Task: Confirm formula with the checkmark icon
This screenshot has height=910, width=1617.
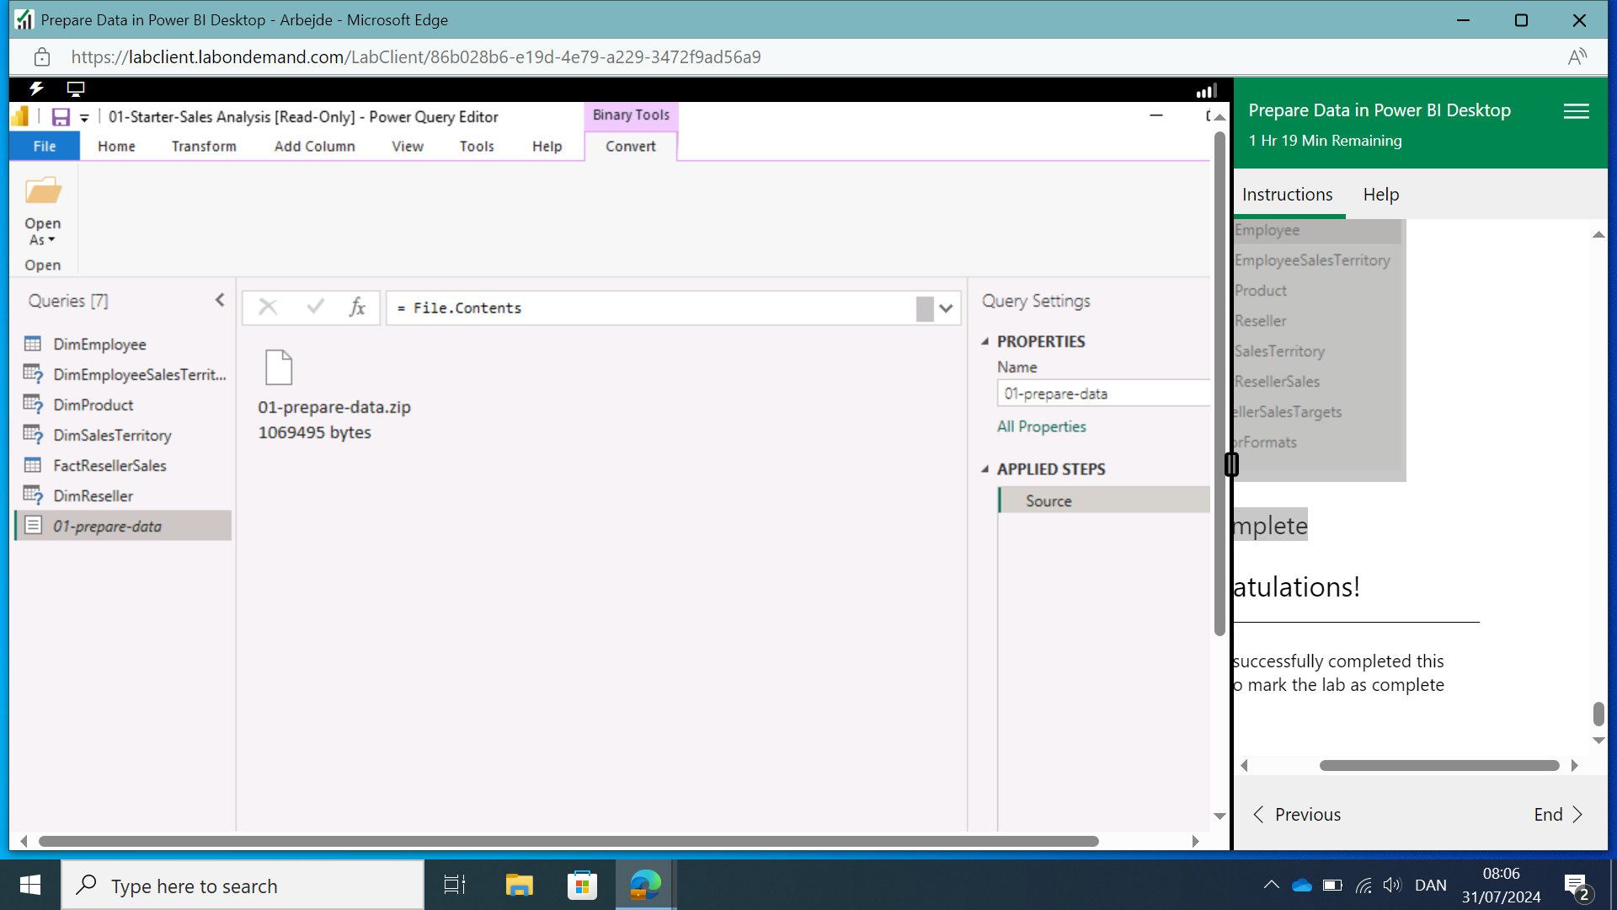Action: pyautogui.click(x=315, y=308)
